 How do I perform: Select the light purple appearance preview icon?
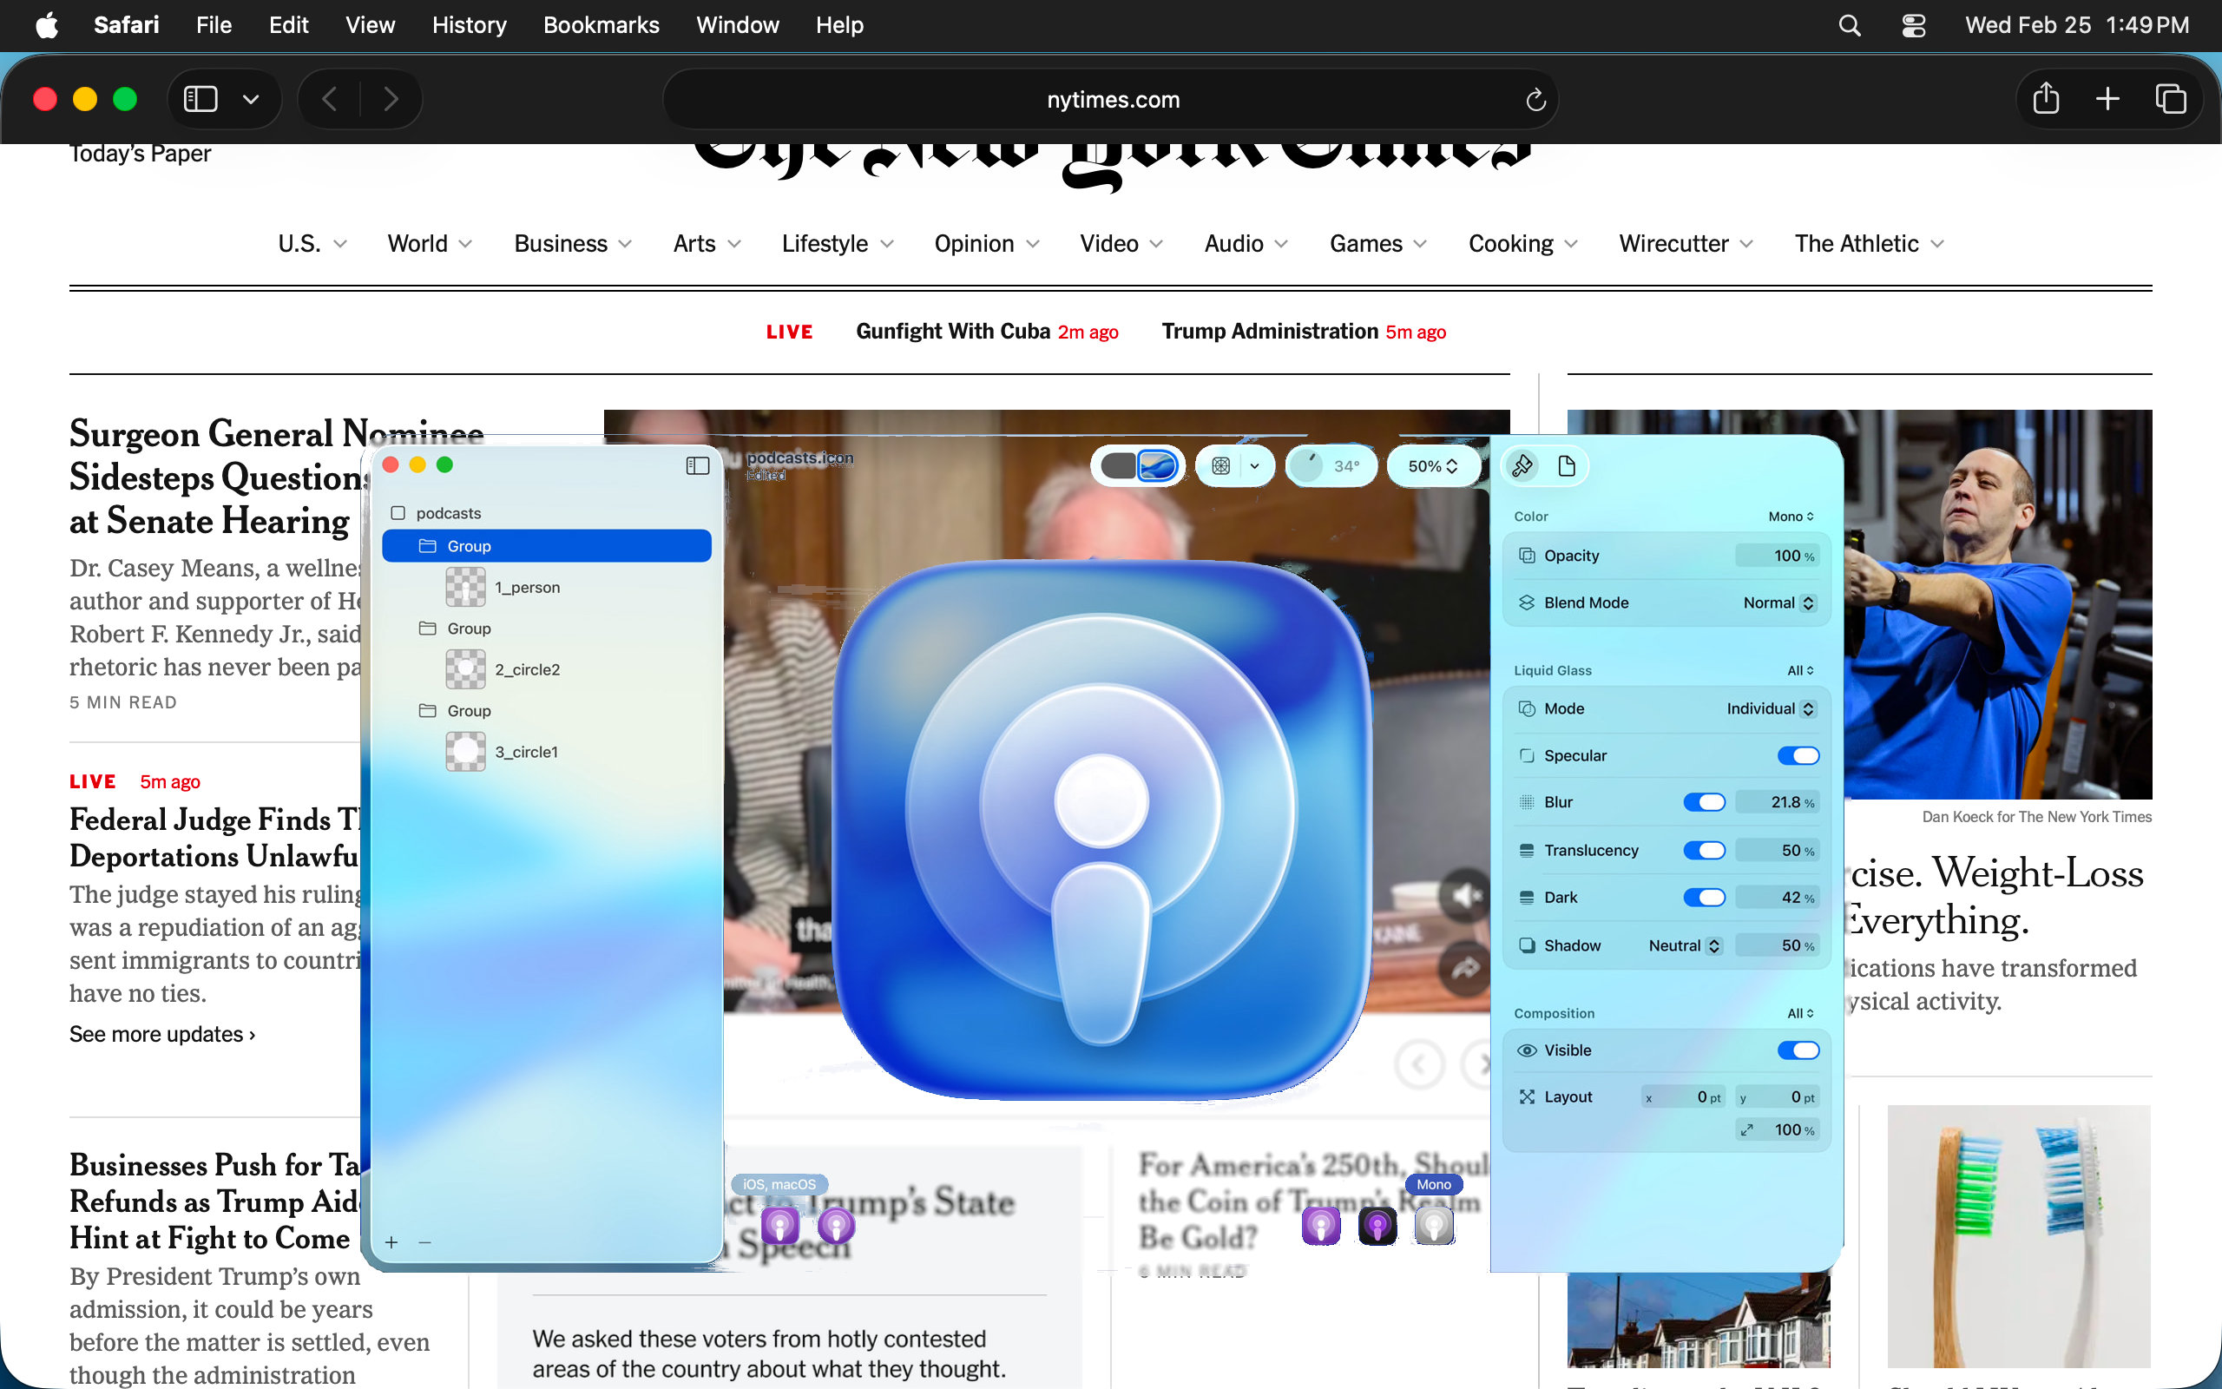pos(1321,1226)
